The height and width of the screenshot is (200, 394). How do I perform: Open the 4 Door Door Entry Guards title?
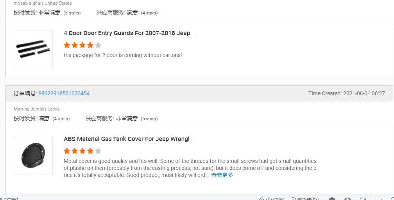coord(129,33)
